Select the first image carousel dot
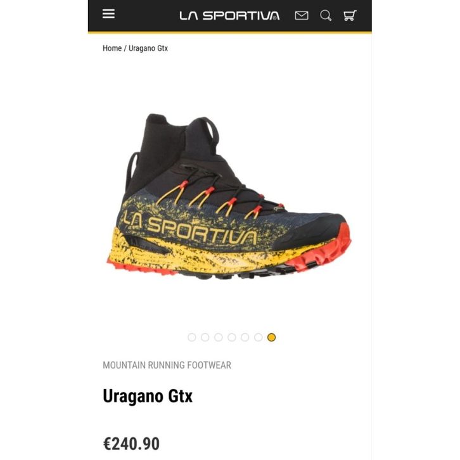The height and width of the screenshot is (460, 460). point(192,337)
